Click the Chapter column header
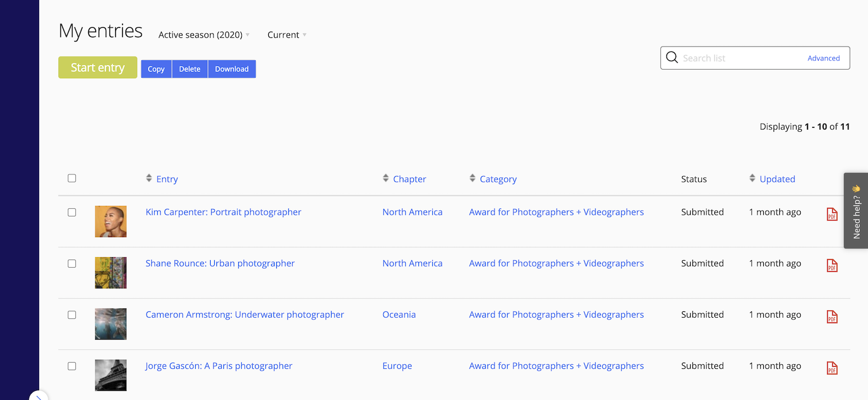 click(409, 179)
